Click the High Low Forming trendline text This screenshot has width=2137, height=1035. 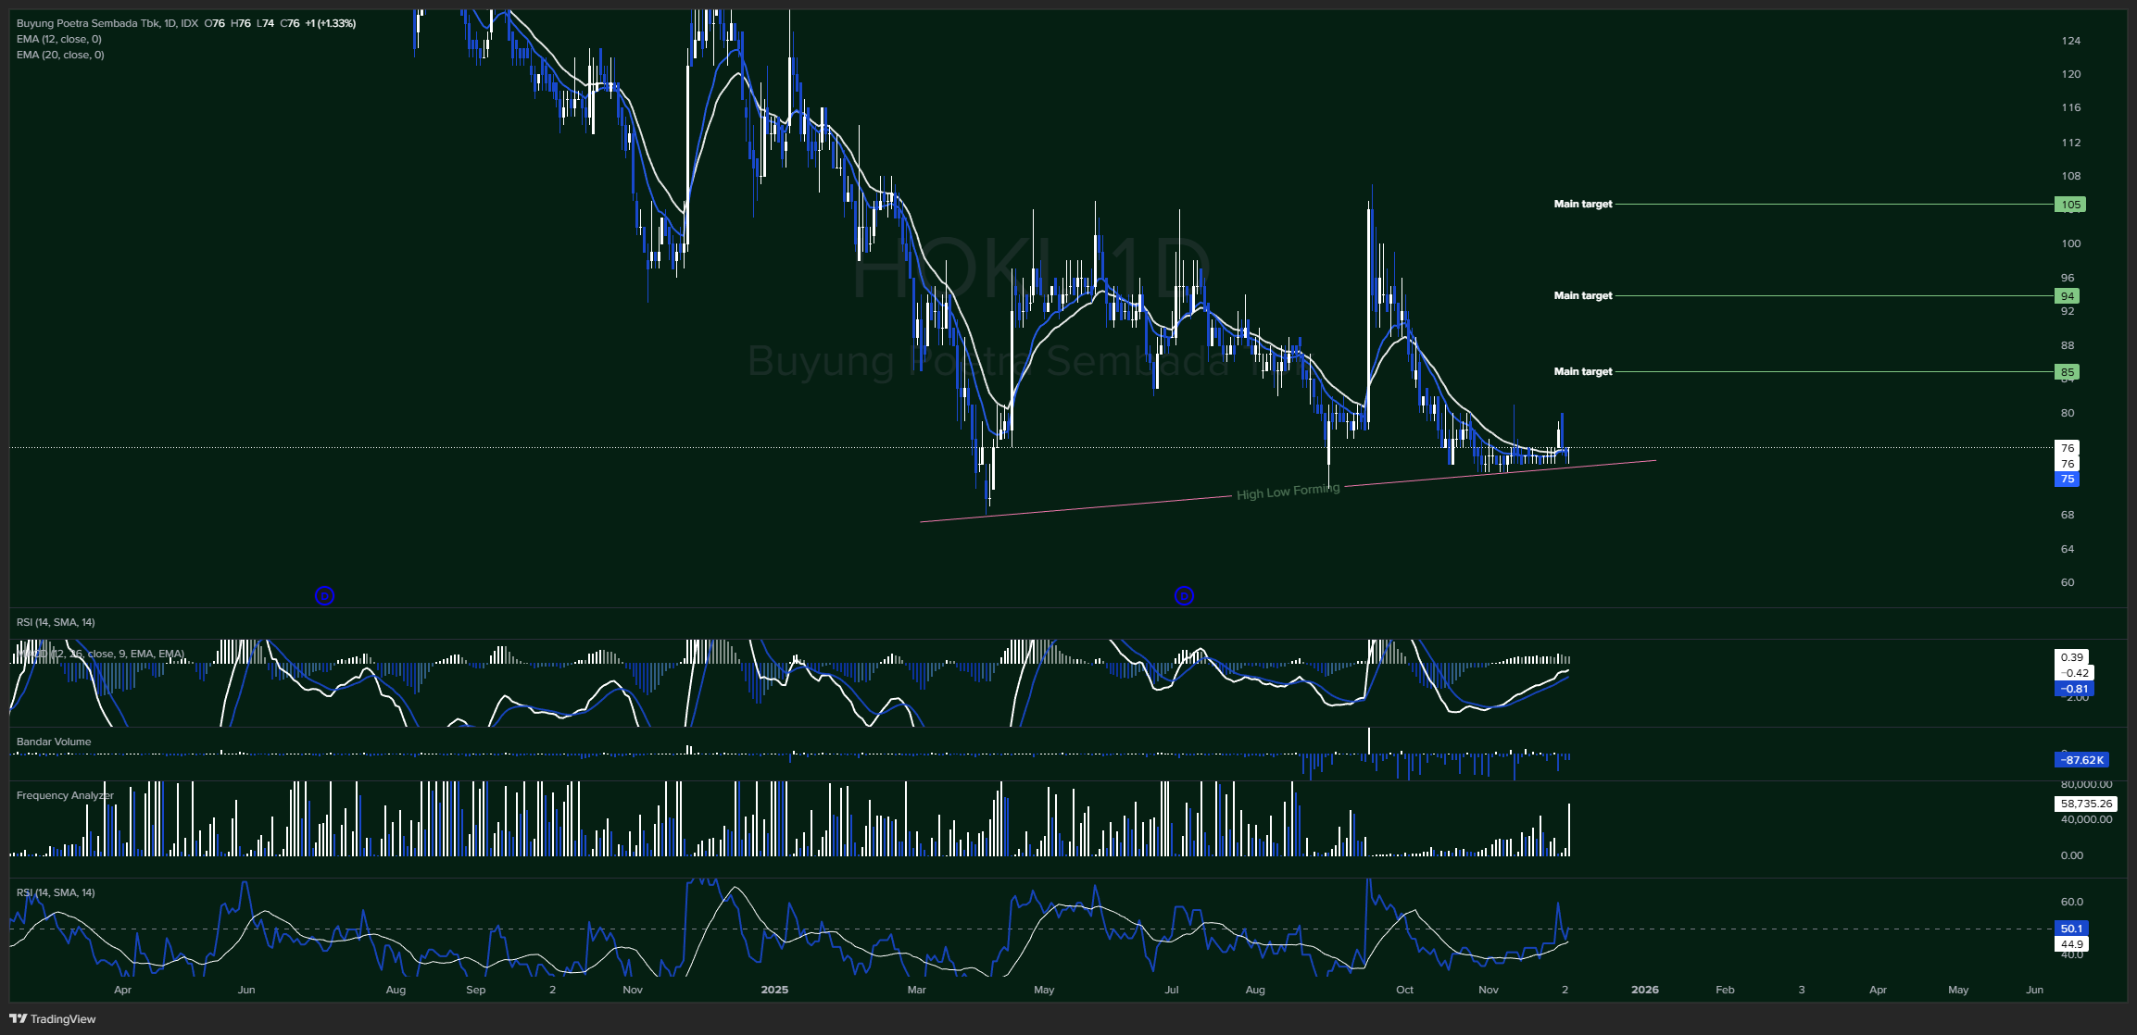tap(1288, 492)
